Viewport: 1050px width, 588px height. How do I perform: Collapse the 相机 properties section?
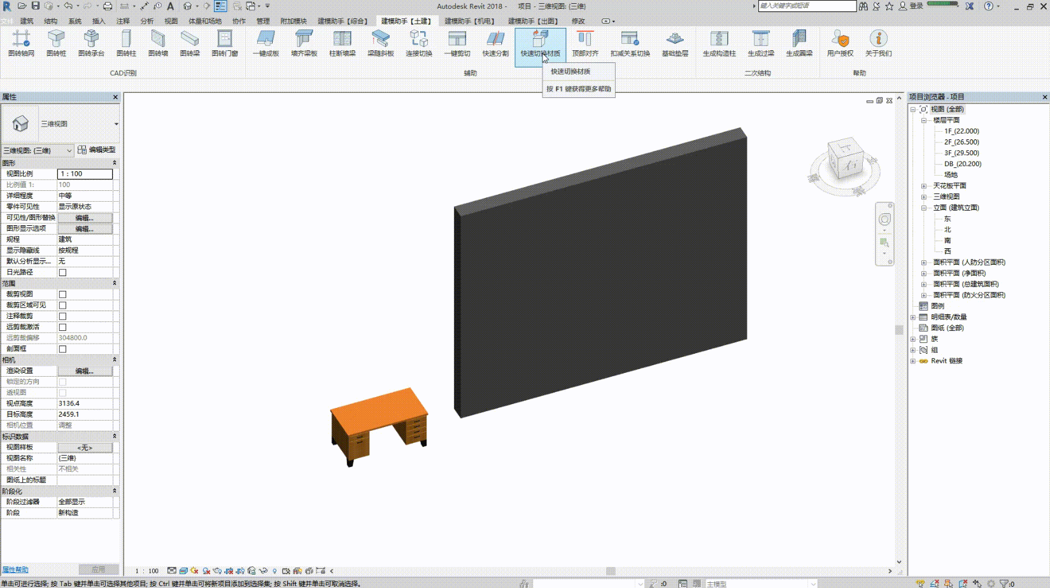(x=115, y=360)
